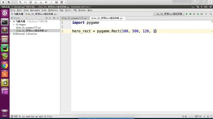Open Ubuntu Software Center from launcher
Screen dimensions: 213x119
pos(5,74)
